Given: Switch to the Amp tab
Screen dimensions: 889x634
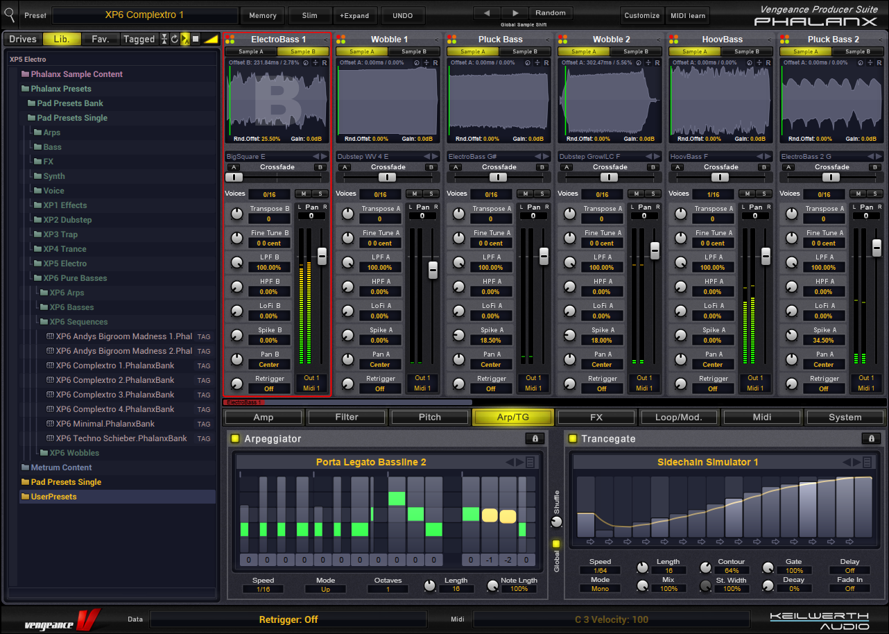Looking at the screenshot, I should [264, 417].
